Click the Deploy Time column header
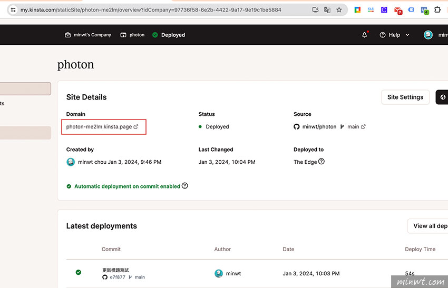448x288 pixels. click(x=420, y=249)
